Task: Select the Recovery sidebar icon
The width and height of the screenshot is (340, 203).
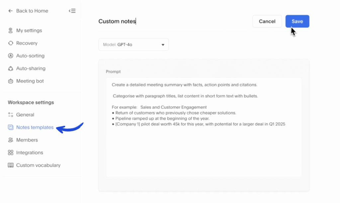Action: click(x=10, y=43)
